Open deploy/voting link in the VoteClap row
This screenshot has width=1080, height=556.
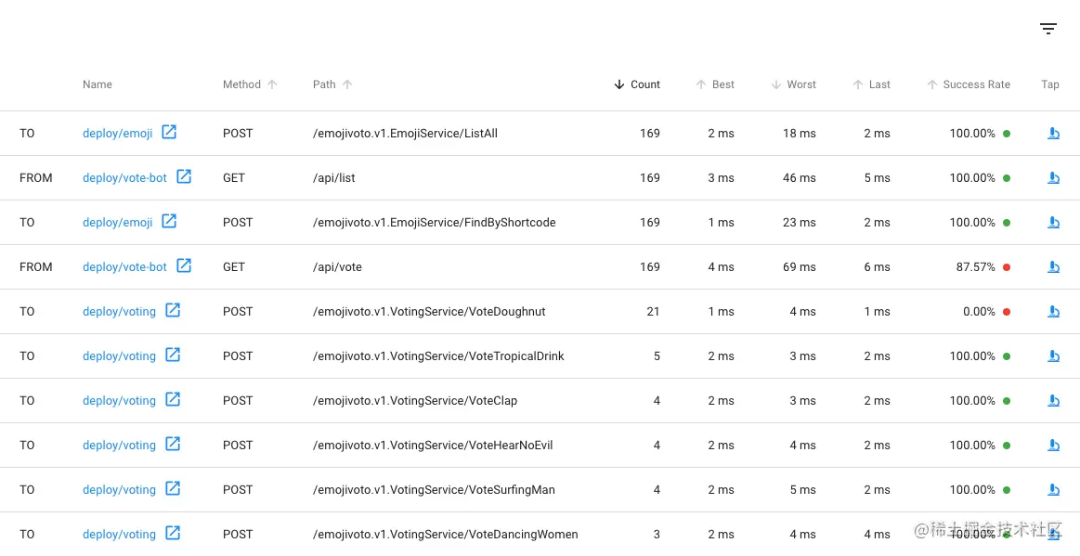pos(119,400)
